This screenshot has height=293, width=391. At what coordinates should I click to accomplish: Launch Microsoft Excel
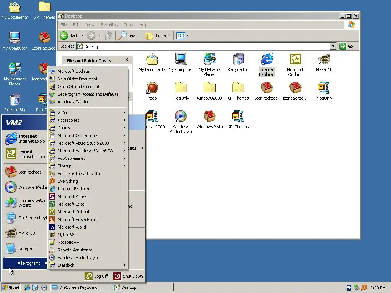click(x=88, y=204)
